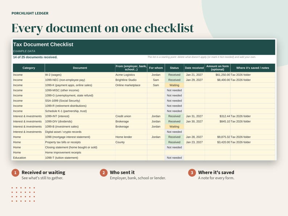
Task: Select the $9,875.32 amount cell
Action: (218, 137)
